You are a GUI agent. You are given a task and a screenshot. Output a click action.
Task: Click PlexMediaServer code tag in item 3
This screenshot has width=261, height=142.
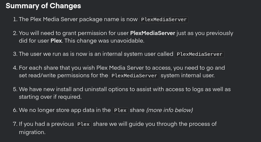(200, 54)
